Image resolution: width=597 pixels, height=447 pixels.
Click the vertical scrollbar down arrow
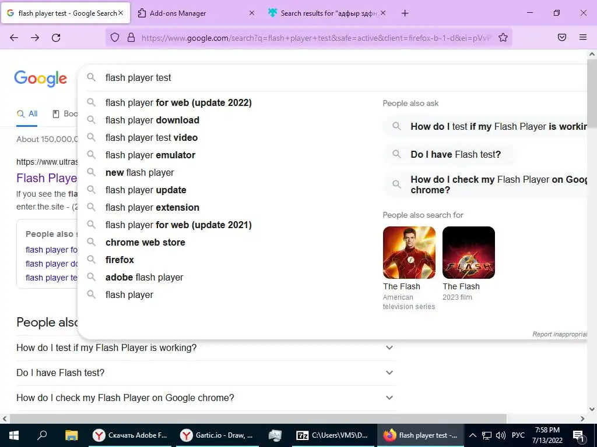[592, 409]
